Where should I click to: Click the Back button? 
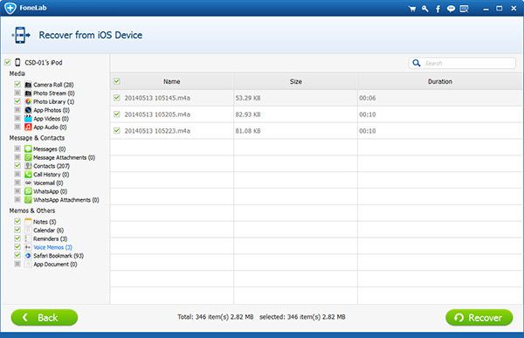45,317
